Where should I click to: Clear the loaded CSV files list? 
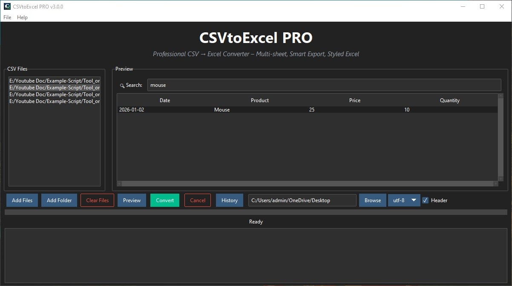(x=97, y=200)
